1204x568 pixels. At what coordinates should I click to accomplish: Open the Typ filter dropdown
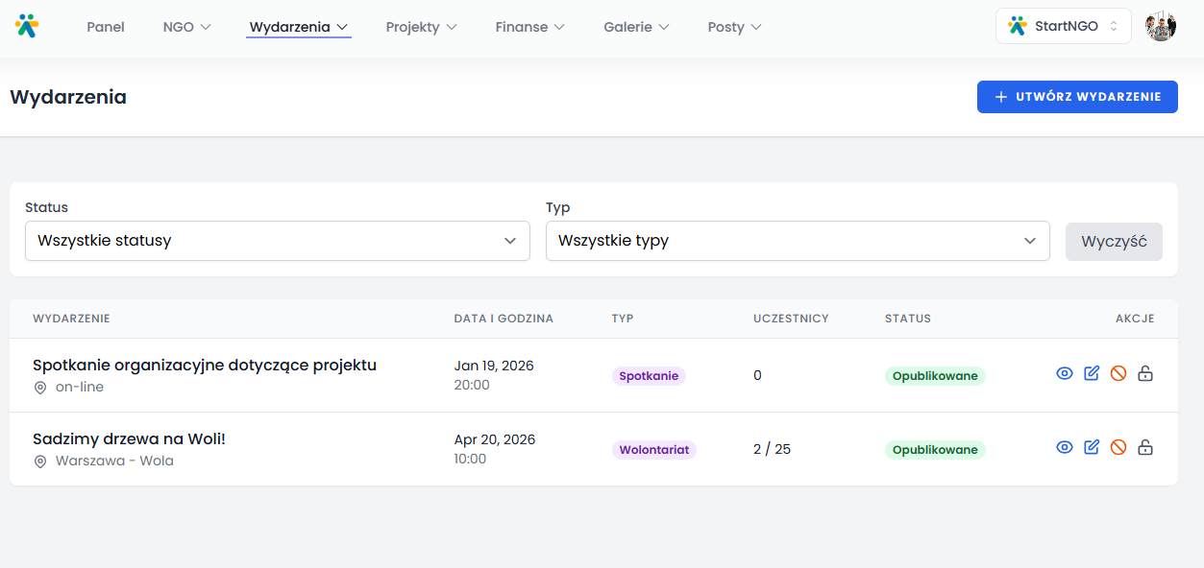[x=797, y=241]
